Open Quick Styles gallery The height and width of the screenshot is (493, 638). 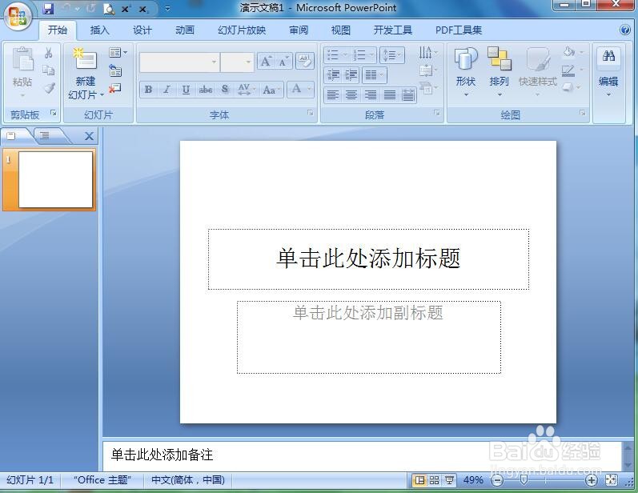[x=537, y=71]
